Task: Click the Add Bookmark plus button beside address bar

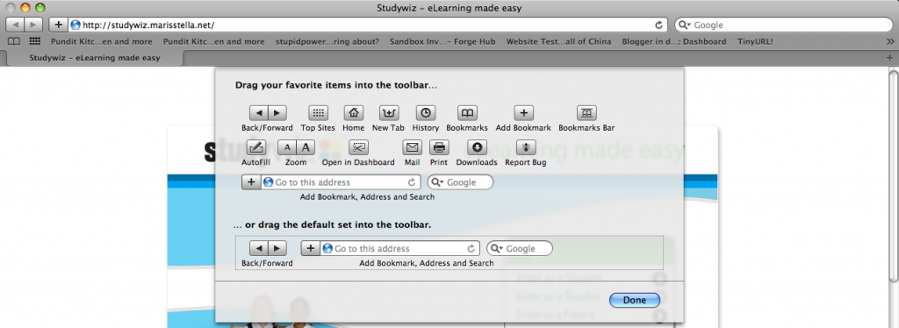Action: [x=59, y=25]
